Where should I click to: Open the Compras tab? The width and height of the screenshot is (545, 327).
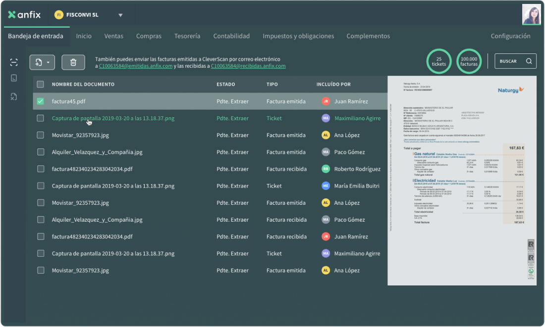coord(149,36)
